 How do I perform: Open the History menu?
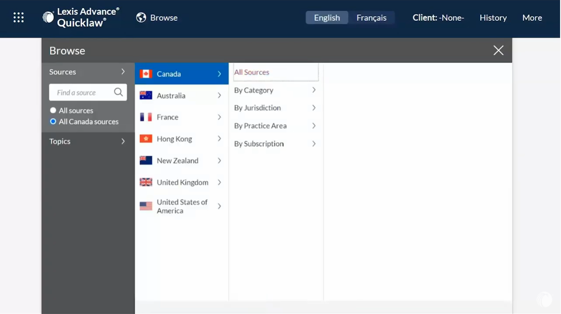pos(493,18)
